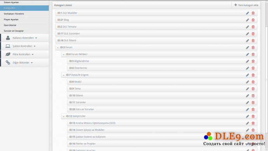The width and height of the screenshot is (268, 151).
Task: Delete the DLE Sürümleri category
Action: [x=253, y=34]
